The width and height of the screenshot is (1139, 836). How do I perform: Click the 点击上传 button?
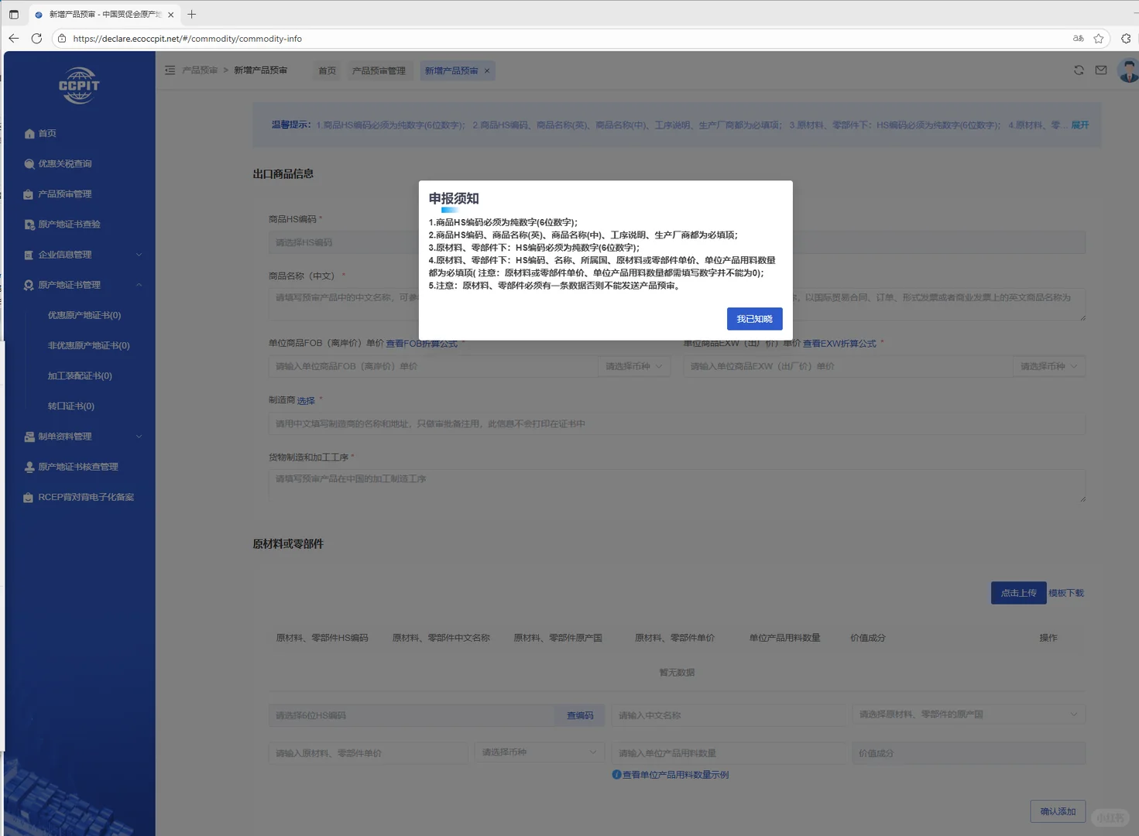pyautogui.click(x=1018, y=593)
